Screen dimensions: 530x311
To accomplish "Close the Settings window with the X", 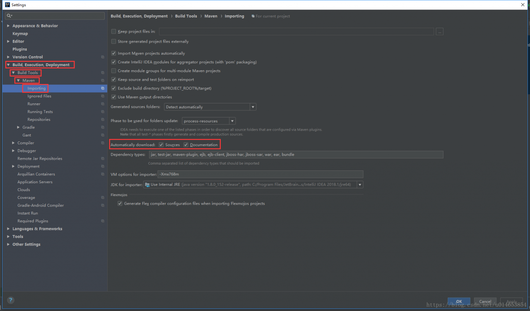I will [523, 5].
